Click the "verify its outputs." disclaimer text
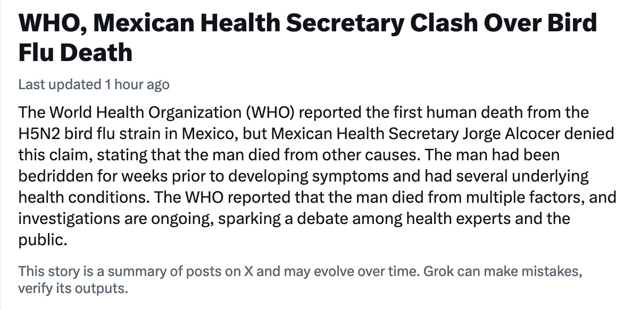This screenshot has height=310, width=632. click(73, 289)
